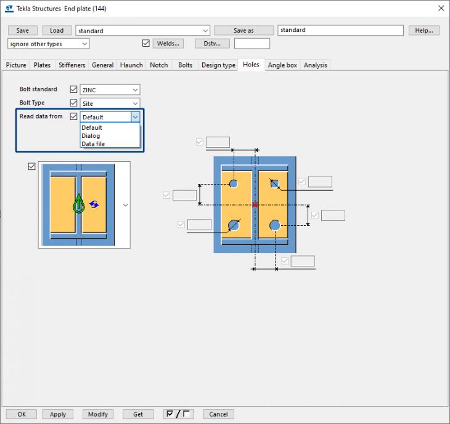
Task: Switch to the Stiffeners tab
Action: (x=72, y=65)
